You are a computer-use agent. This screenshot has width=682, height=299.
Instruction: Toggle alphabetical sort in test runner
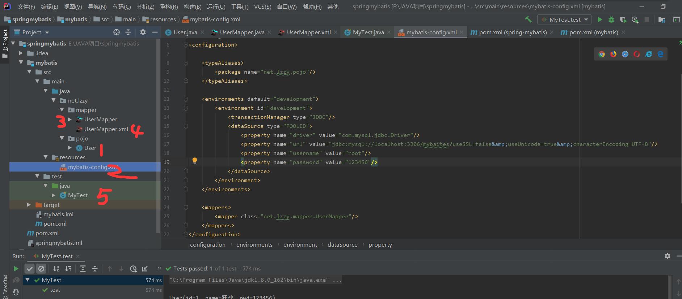pos(56,269)
